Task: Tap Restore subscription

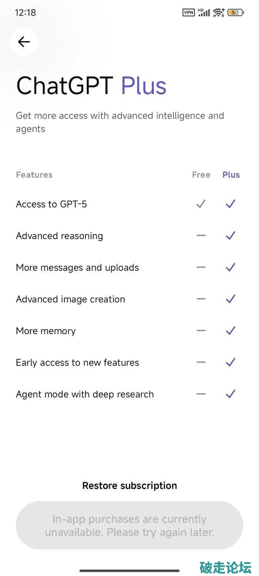Action: point(130,485)
